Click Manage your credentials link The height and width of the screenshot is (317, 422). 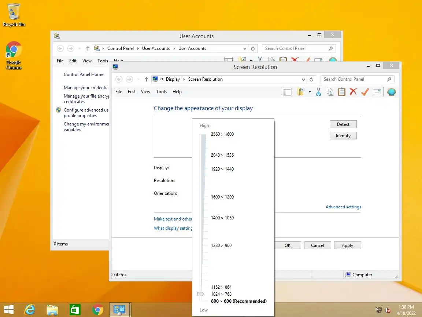pos(86,88)
